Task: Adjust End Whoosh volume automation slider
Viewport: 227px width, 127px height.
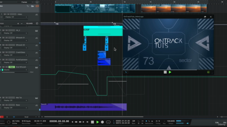Action: pyautogui.click(x=15, y=72)
